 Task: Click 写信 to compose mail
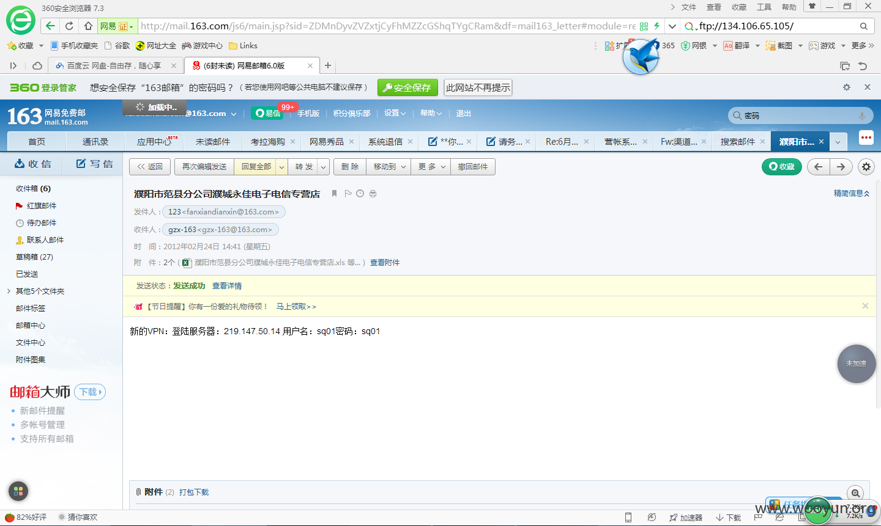[94, 164]
